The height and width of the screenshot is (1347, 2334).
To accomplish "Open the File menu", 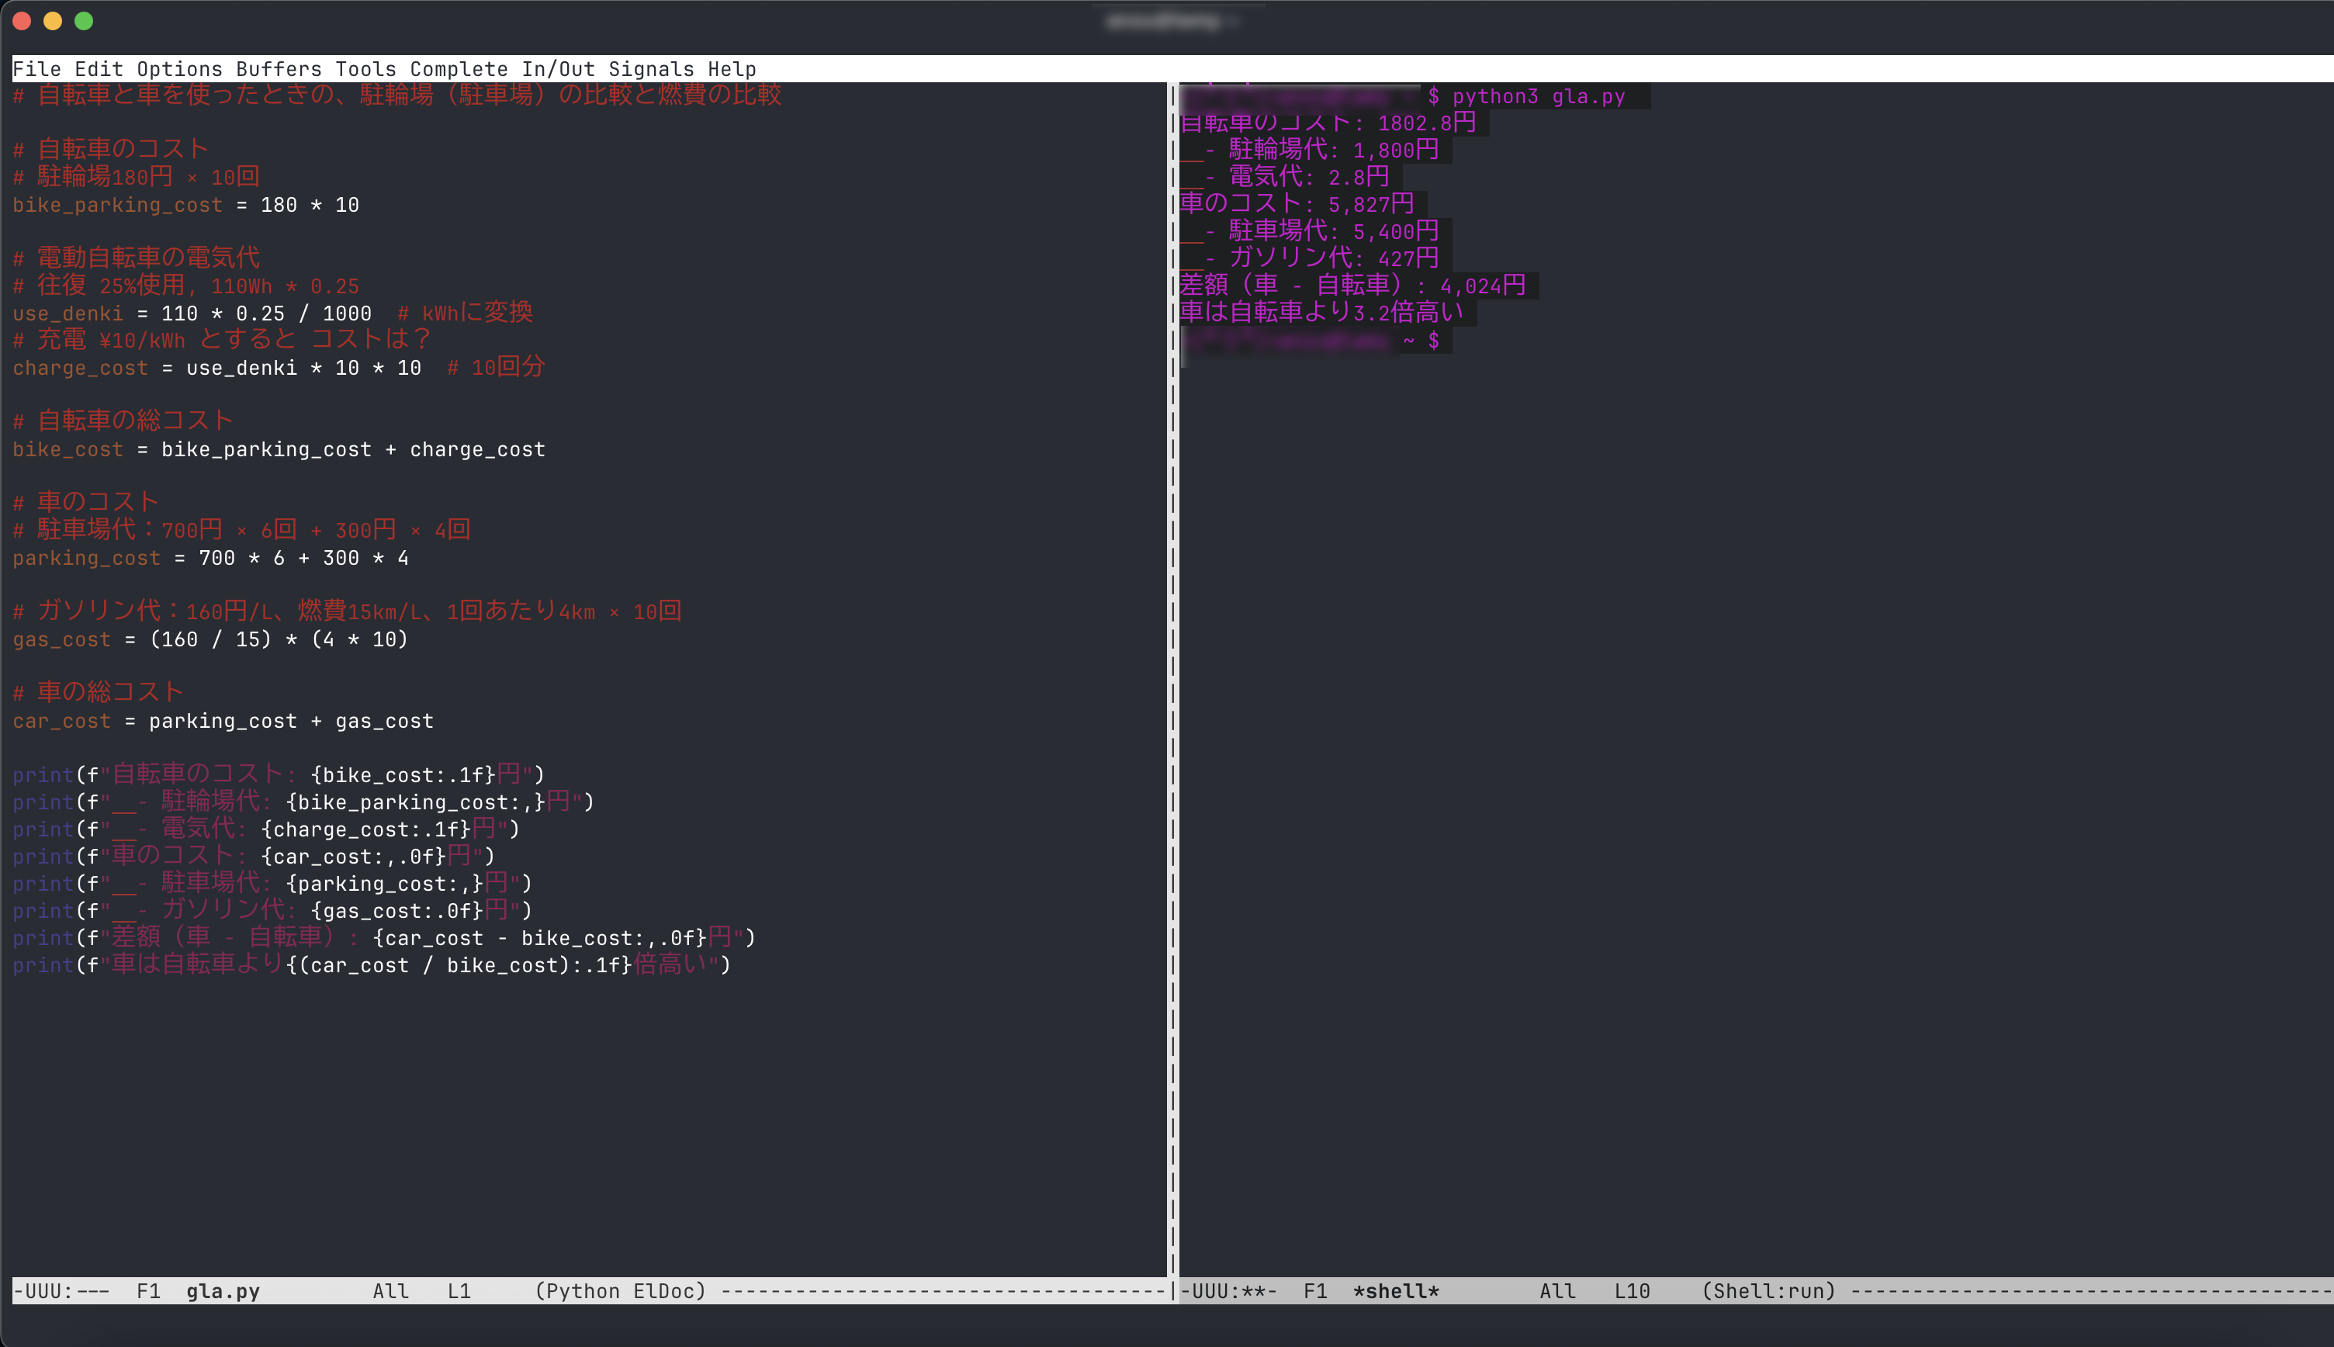I will tap(36, 69).
